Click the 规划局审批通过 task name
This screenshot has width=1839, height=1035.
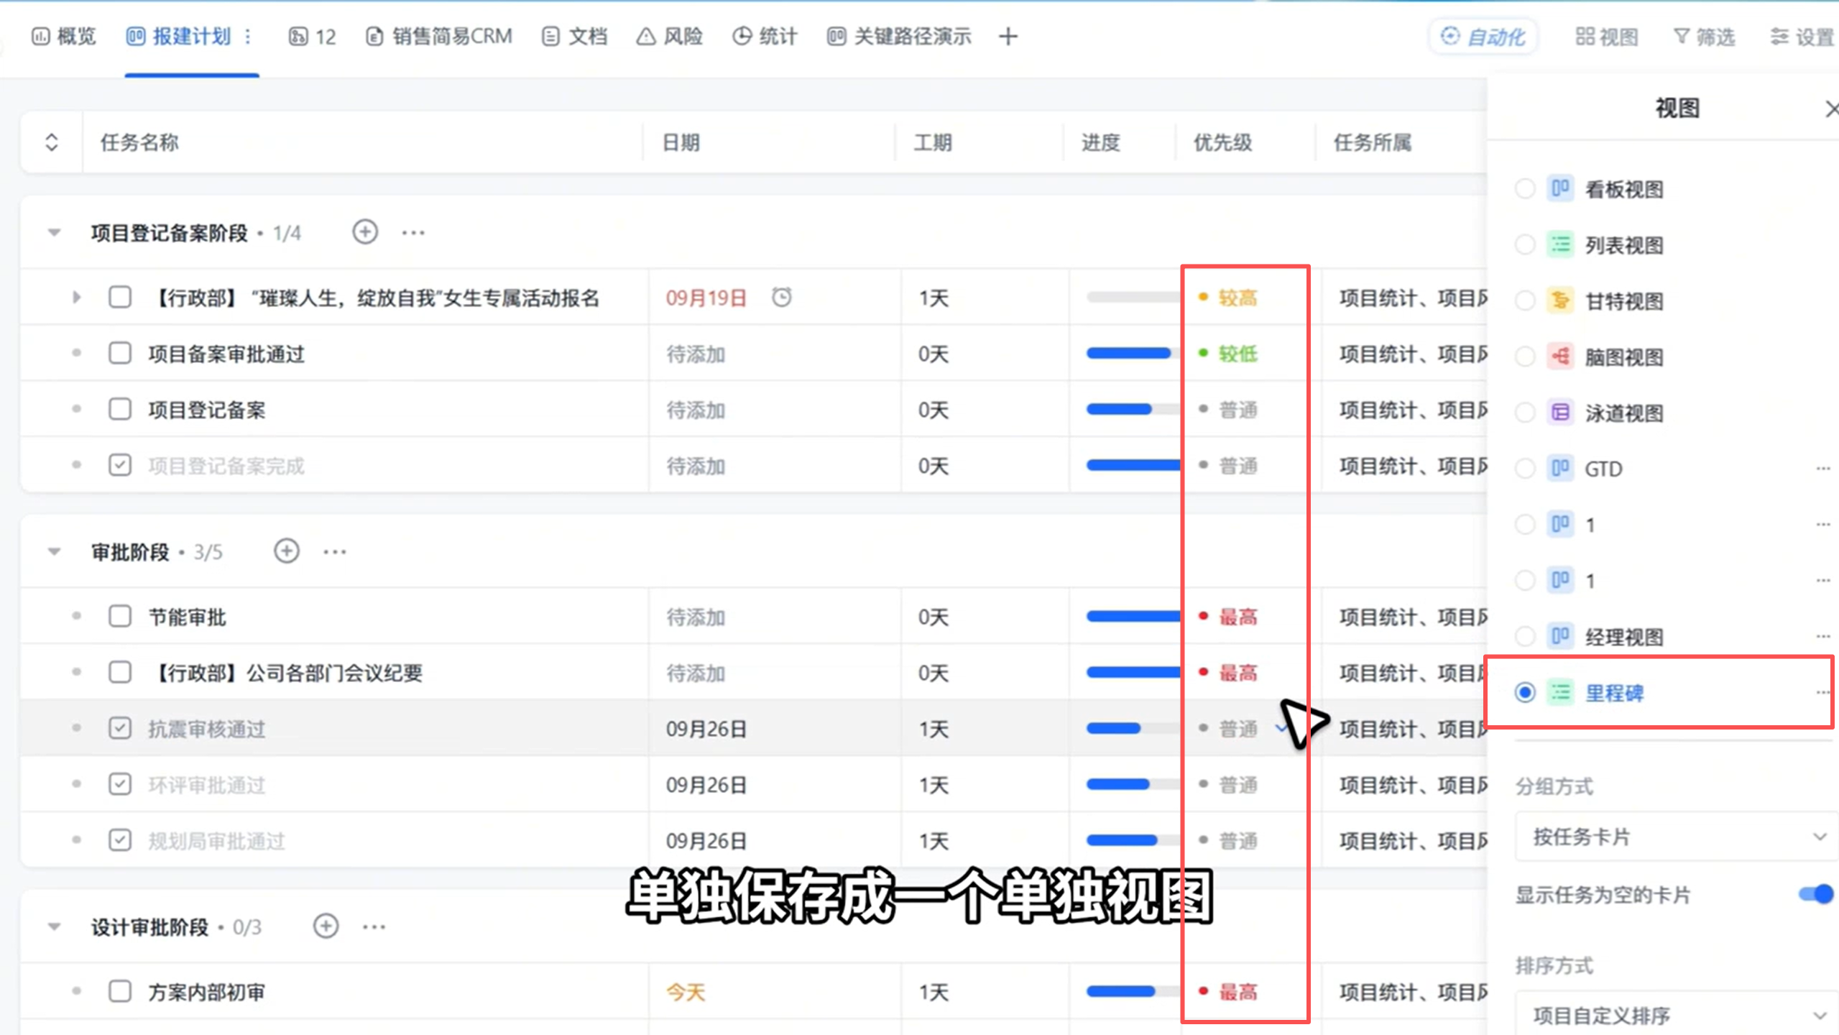click(216, 841)
